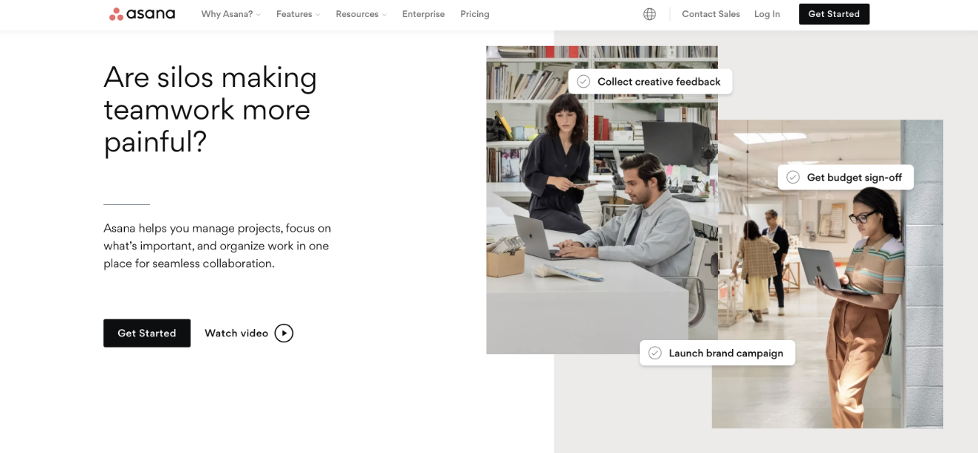
Task: Open the language globe selector
Action: coord(649,14)
